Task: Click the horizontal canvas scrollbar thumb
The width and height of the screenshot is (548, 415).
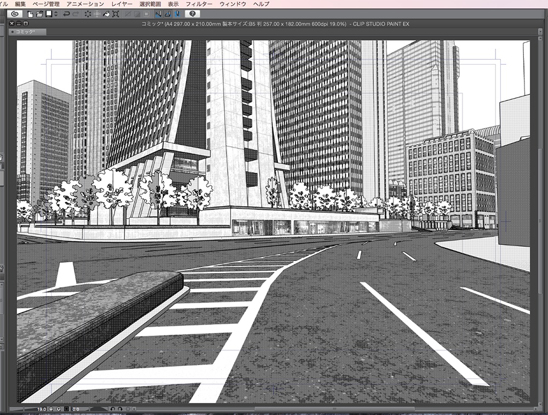Action: [x=334, y=409]
